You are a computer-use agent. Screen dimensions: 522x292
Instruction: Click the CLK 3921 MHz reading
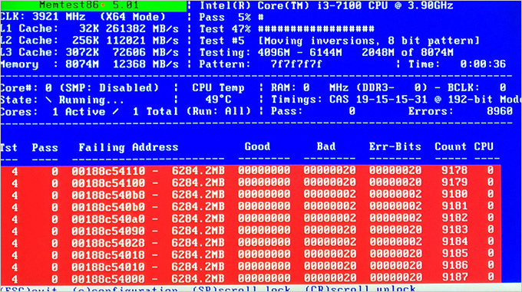point(43,17)
